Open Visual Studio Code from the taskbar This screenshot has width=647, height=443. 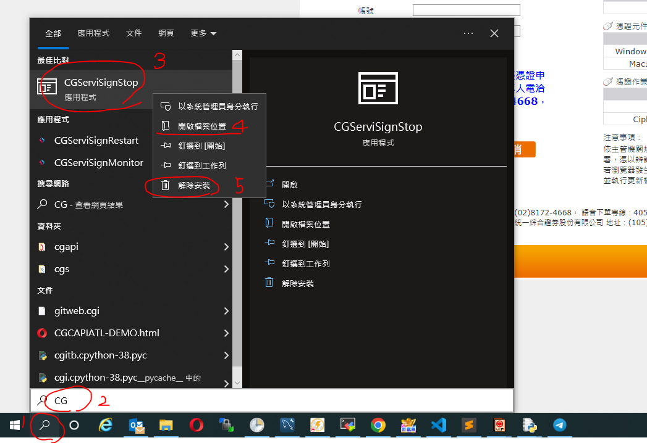tap(439, 425)
